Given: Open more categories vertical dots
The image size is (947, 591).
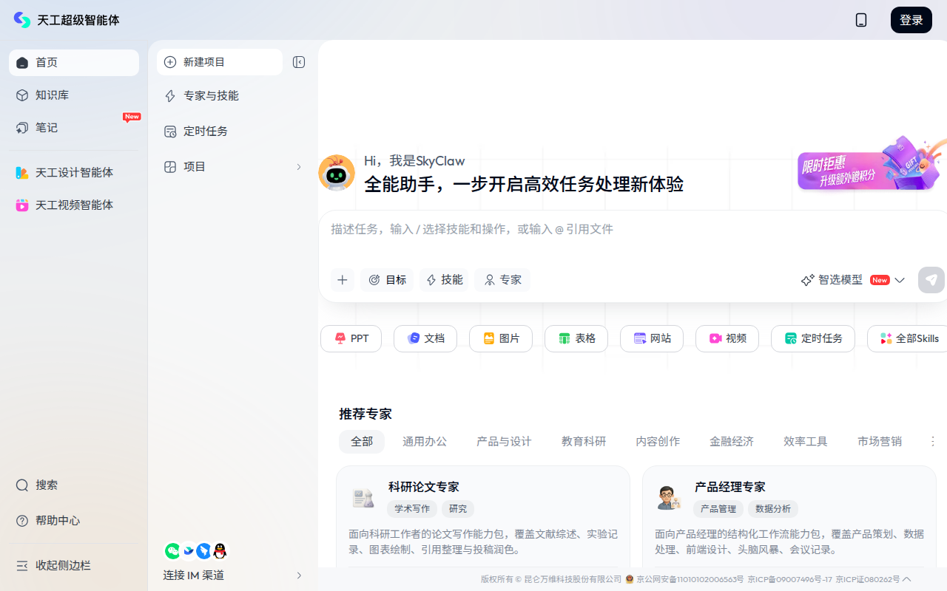Looking at the screenshot, I should (933, 442).
